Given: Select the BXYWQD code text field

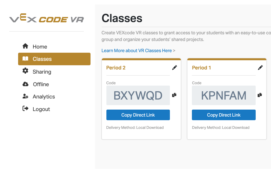Looking at the screenshot, I should tap(138, 95).
